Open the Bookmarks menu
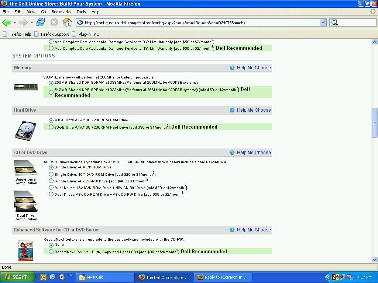The width and height of the screenshot is (378, 283). pyautogui.click(x=61, y=12)
